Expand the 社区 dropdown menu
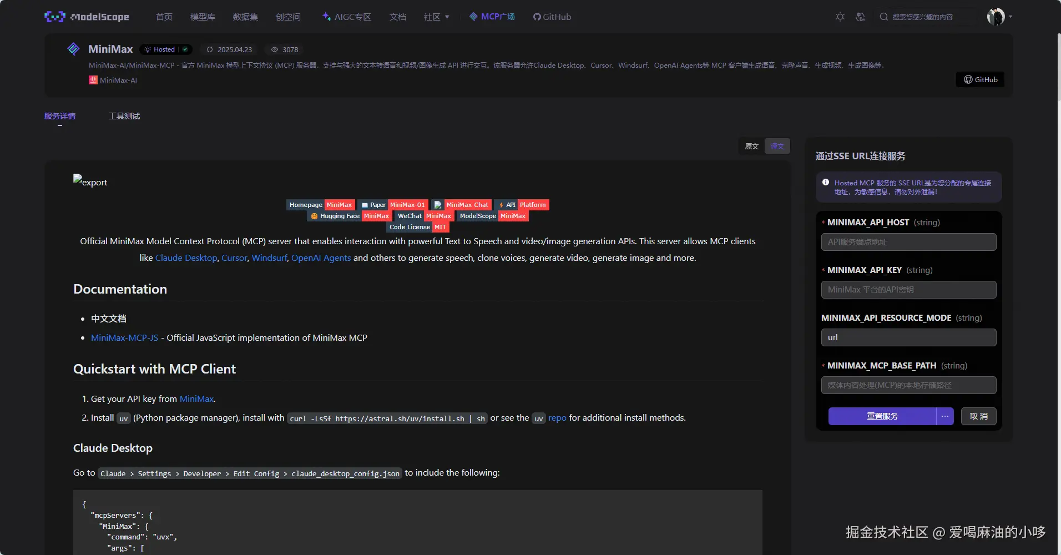This screenshot has height=555, width=1061. pos(436,17)
